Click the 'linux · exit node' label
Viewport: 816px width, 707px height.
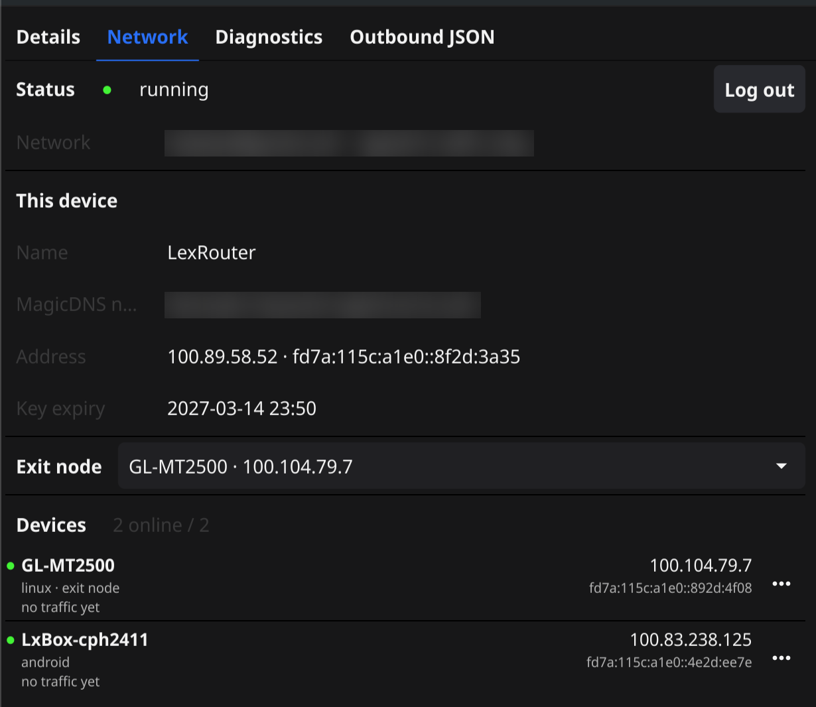(x=70, y=588)
